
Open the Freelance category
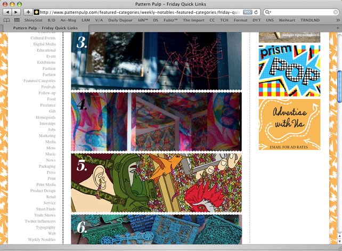pyautogui.click(x=48, y=105)
